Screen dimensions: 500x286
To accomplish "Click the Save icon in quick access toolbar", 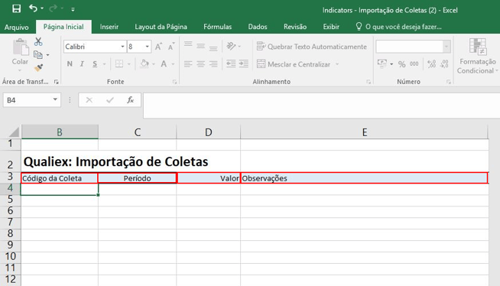I will (x=16, y=8).
